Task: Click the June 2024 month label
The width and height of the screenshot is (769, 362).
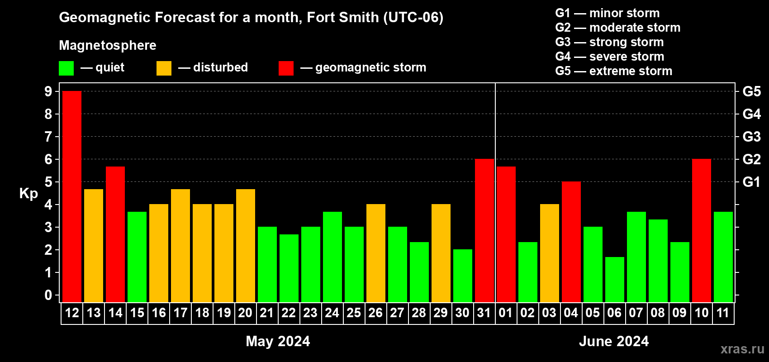Action: (614, 341)
